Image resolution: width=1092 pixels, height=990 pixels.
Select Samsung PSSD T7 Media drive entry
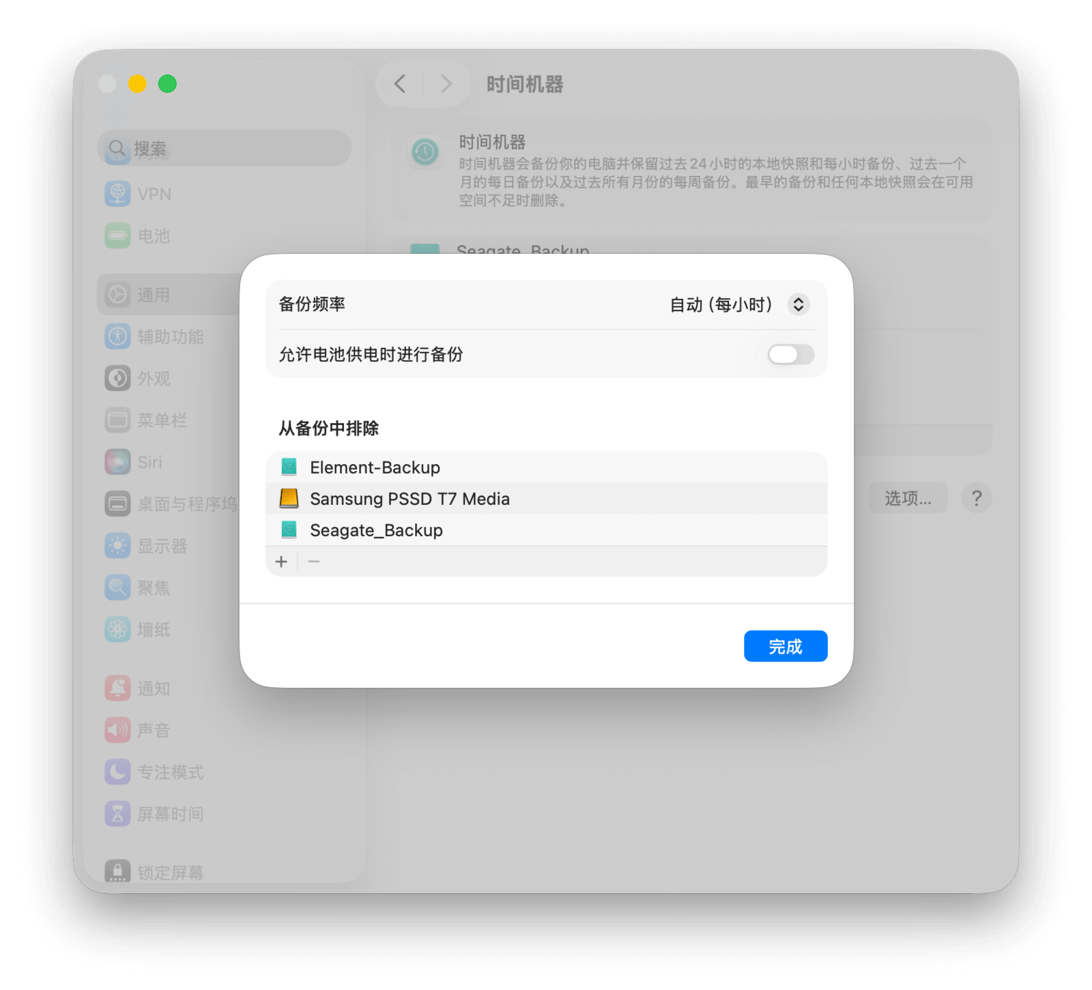click(x=546, y=499)
